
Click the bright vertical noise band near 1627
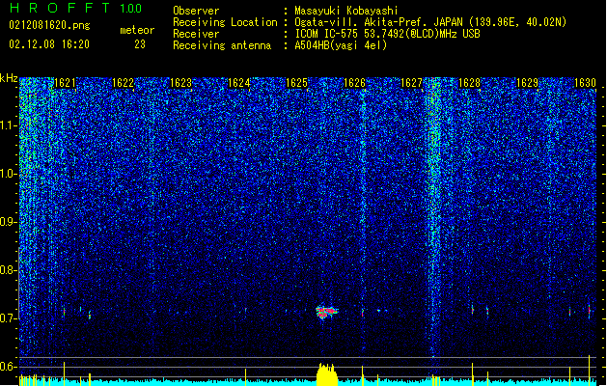pos(434,217)
